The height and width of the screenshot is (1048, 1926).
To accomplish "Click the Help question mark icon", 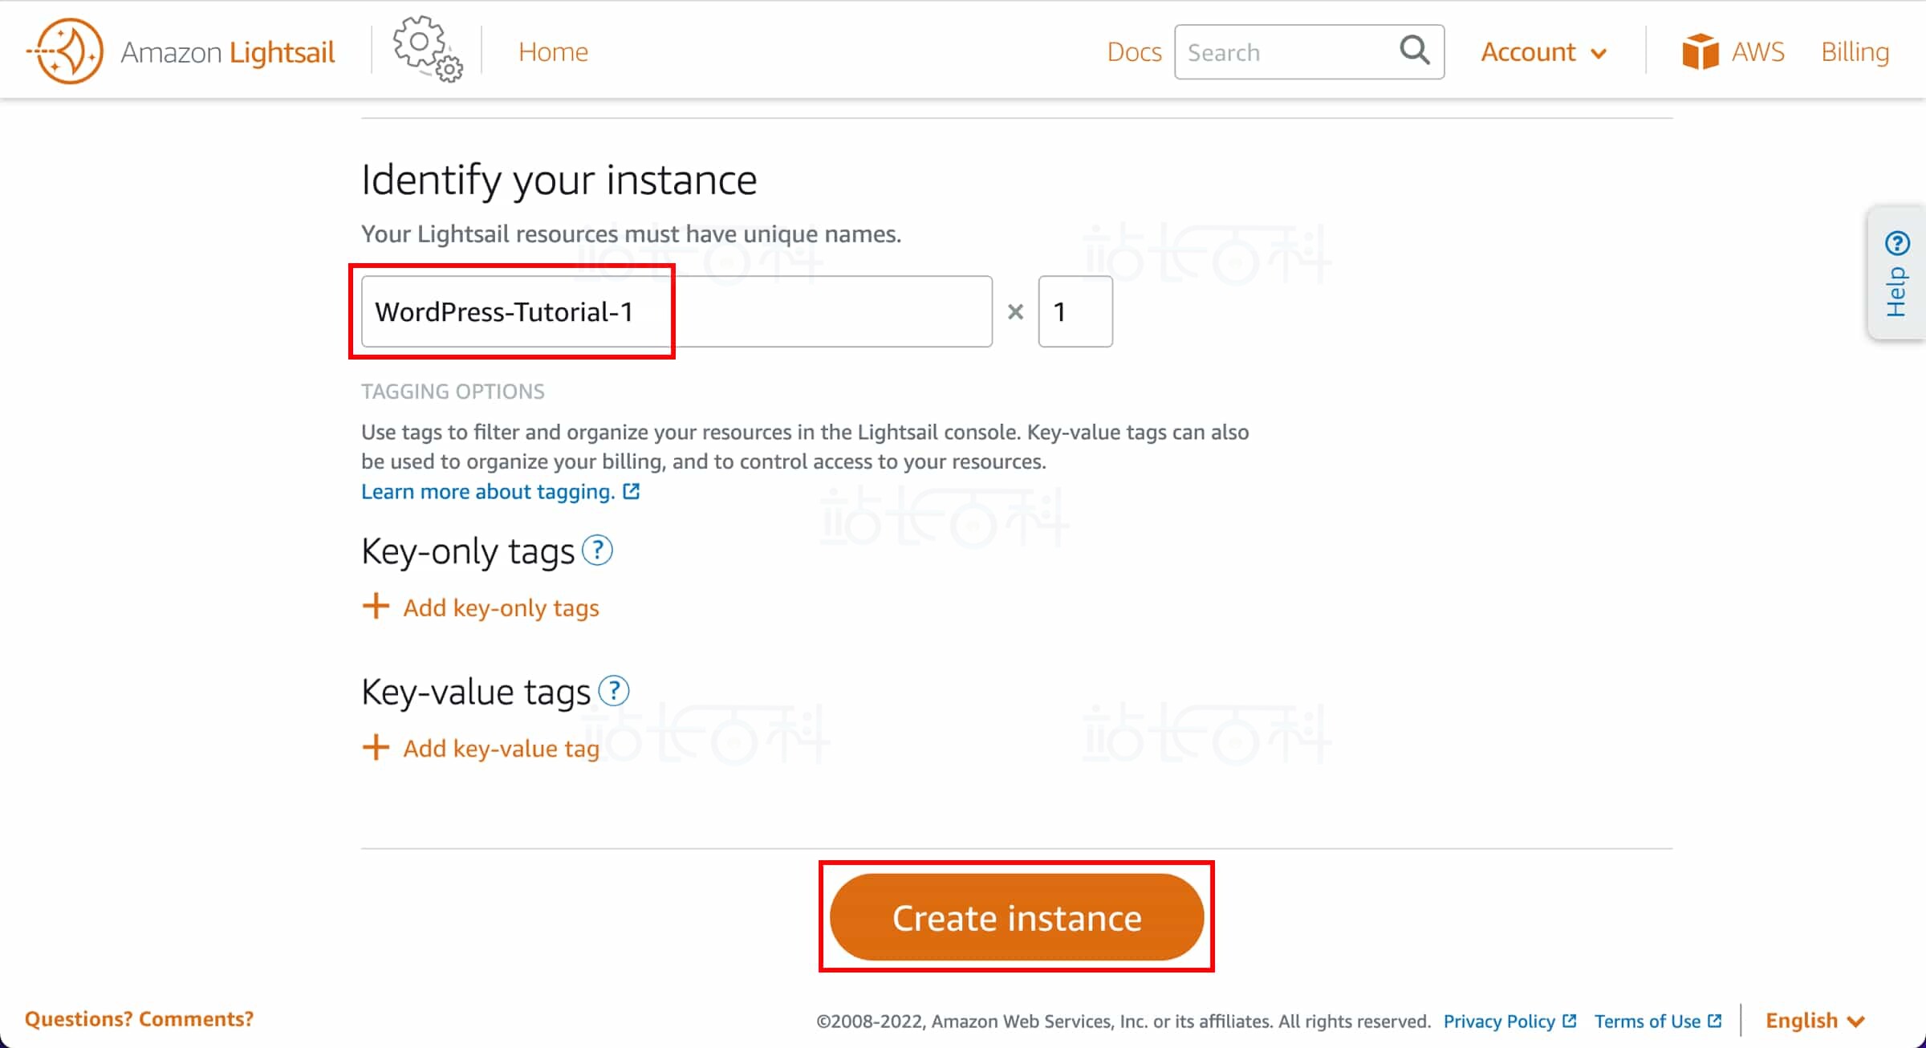I will (x=1897, y=242).
